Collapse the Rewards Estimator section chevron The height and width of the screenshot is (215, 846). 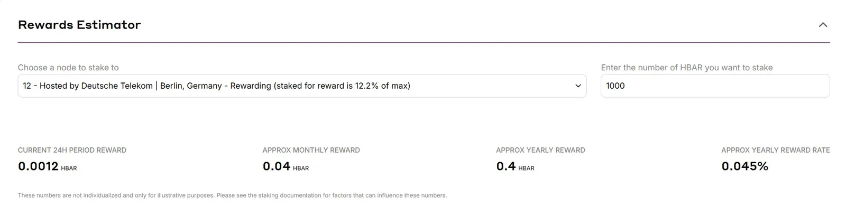(x=823, y=25)
